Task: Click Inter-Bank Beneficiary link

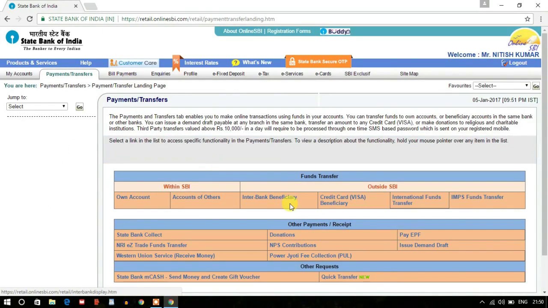Action: (270, 197)
